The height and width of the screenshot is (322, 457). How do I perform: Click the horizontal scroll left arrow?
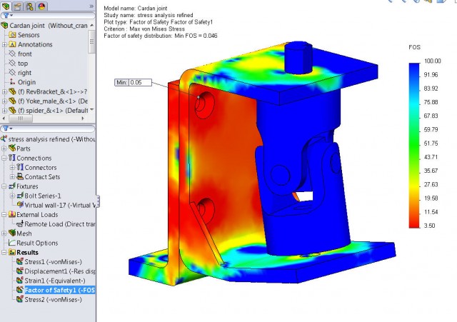point(4,119)
